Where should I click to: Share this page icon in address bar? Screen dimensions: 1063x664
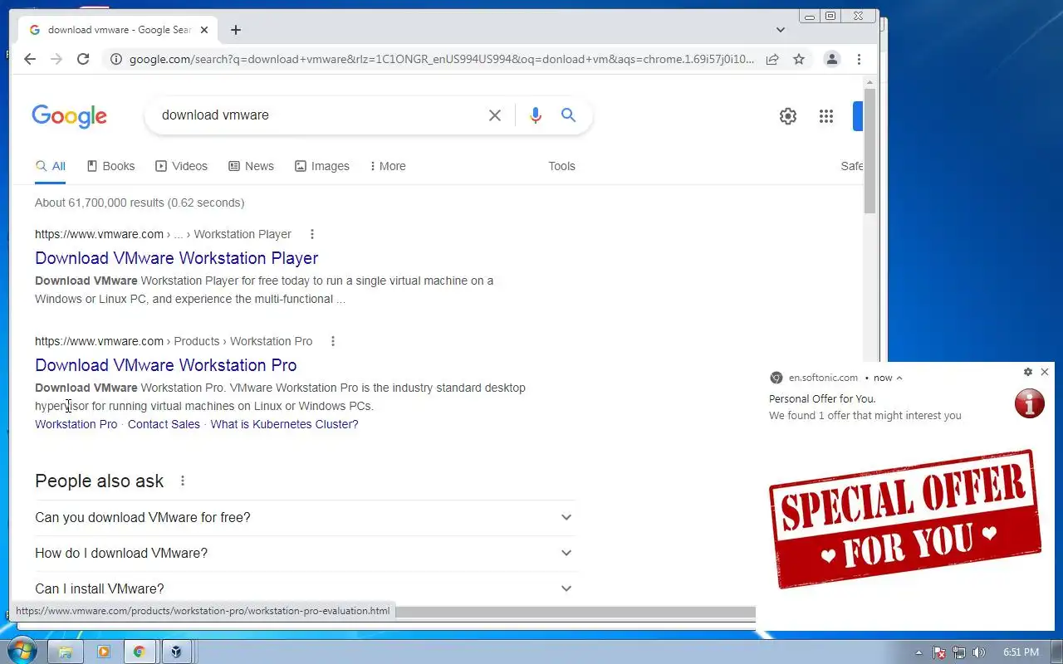(772, 59)
